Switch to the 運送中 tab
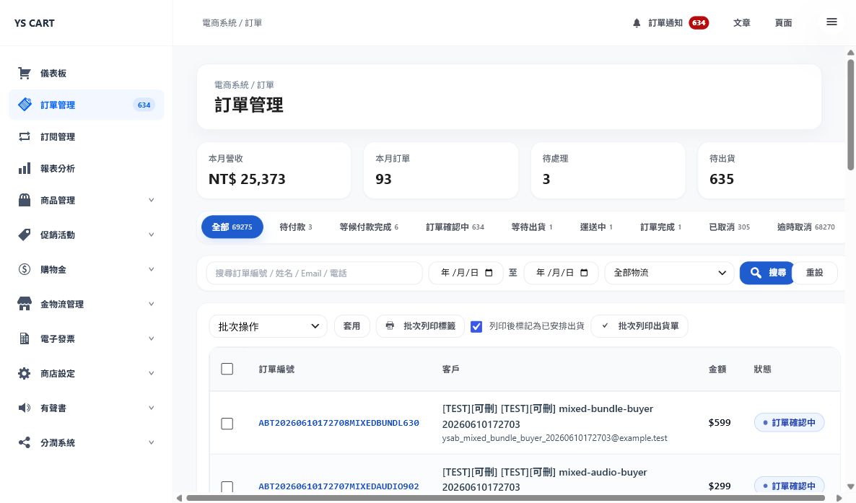This screenshot has height=503, width=856. [x=596, y=227]
